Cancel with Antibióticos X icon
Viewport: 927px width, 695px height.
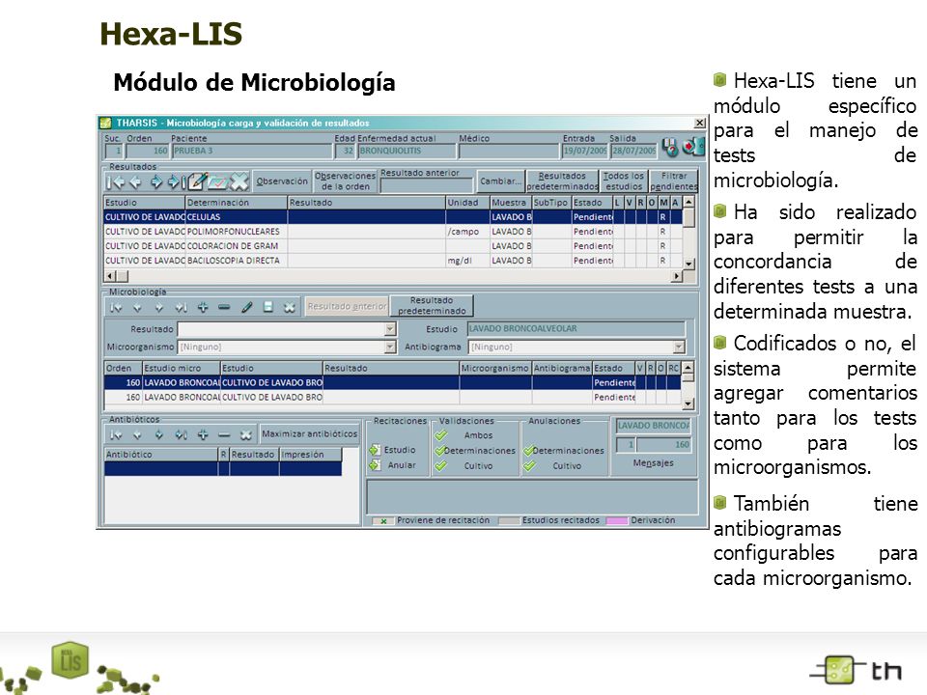(x=246, y=435)
